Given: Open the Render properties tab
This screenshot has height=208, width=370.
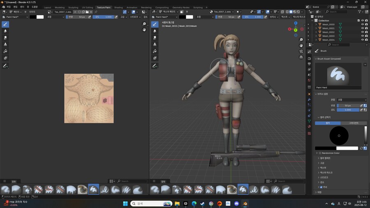Looking at the screenshot, I should (309, 58).
